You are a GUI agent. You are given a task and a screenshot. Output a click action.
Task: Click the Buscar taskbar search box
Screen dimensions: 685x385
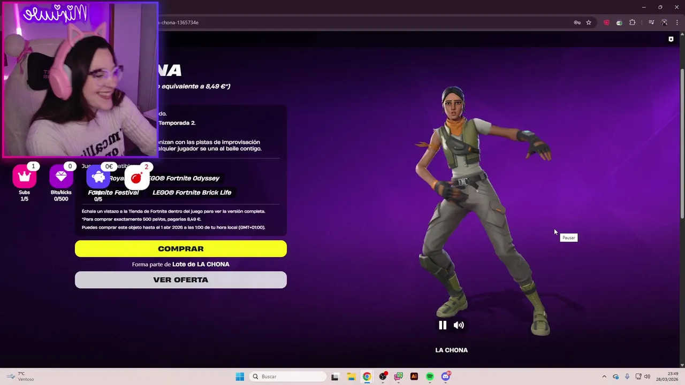pos(288,376)
